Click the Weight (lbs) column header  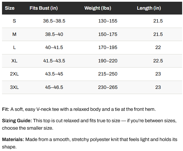(x=98, y=8)
